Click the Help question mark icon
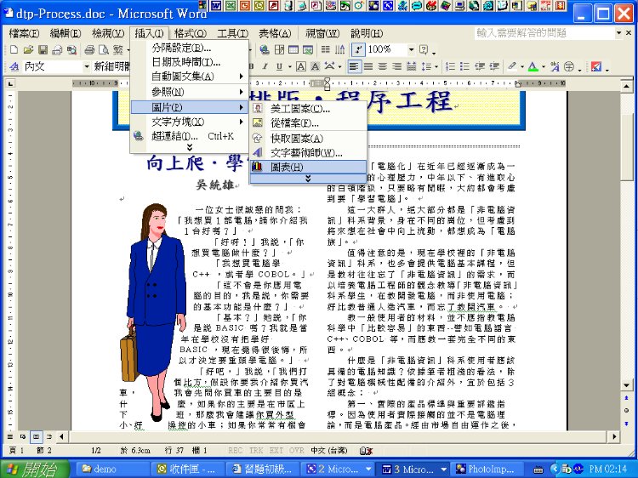The height and width of the screenshot is (478, 638). 424,49
